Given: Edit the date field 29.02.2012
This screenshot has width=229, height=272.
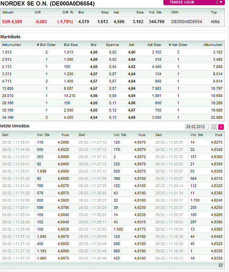Looking at the screenshot, I should [197, 127].
